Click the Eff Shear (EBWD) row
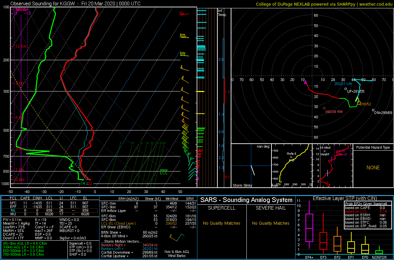Viewport: 394px width, 260px height. [x=149, y=227]
